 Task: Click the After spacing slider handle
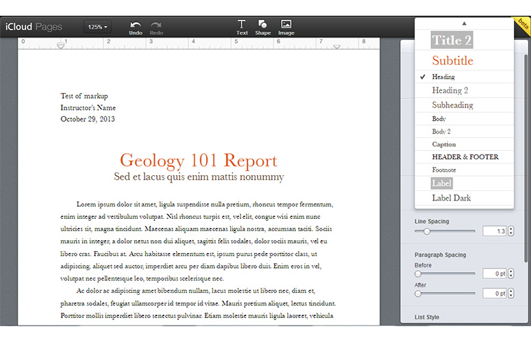coord(418,293)
